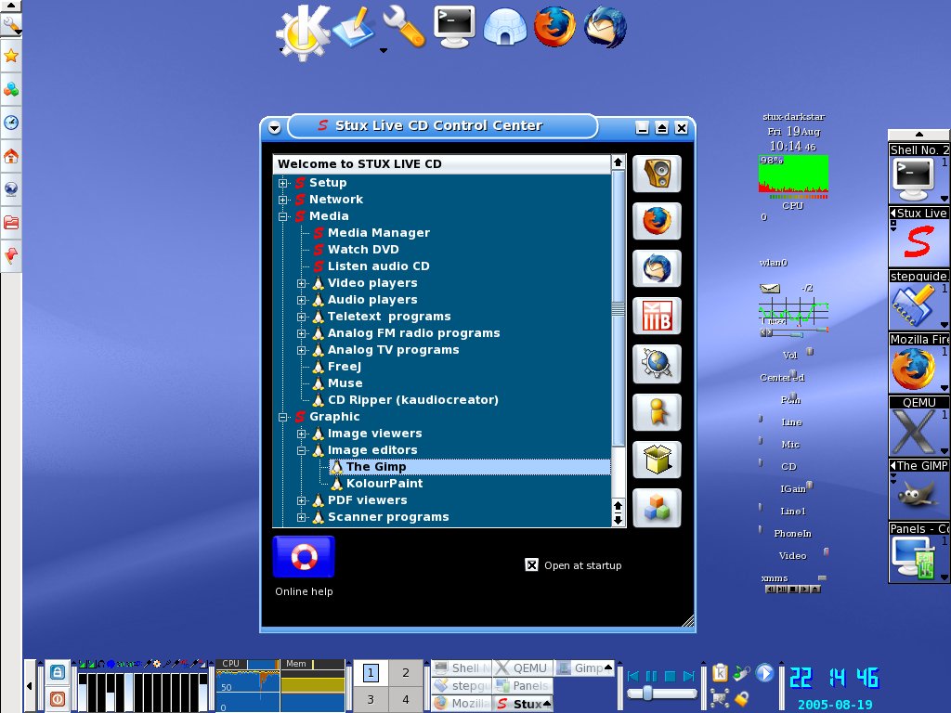
Task: Click the logout power icon in the bottom panel
Action: pyautogui.click(x=58, y=698)
